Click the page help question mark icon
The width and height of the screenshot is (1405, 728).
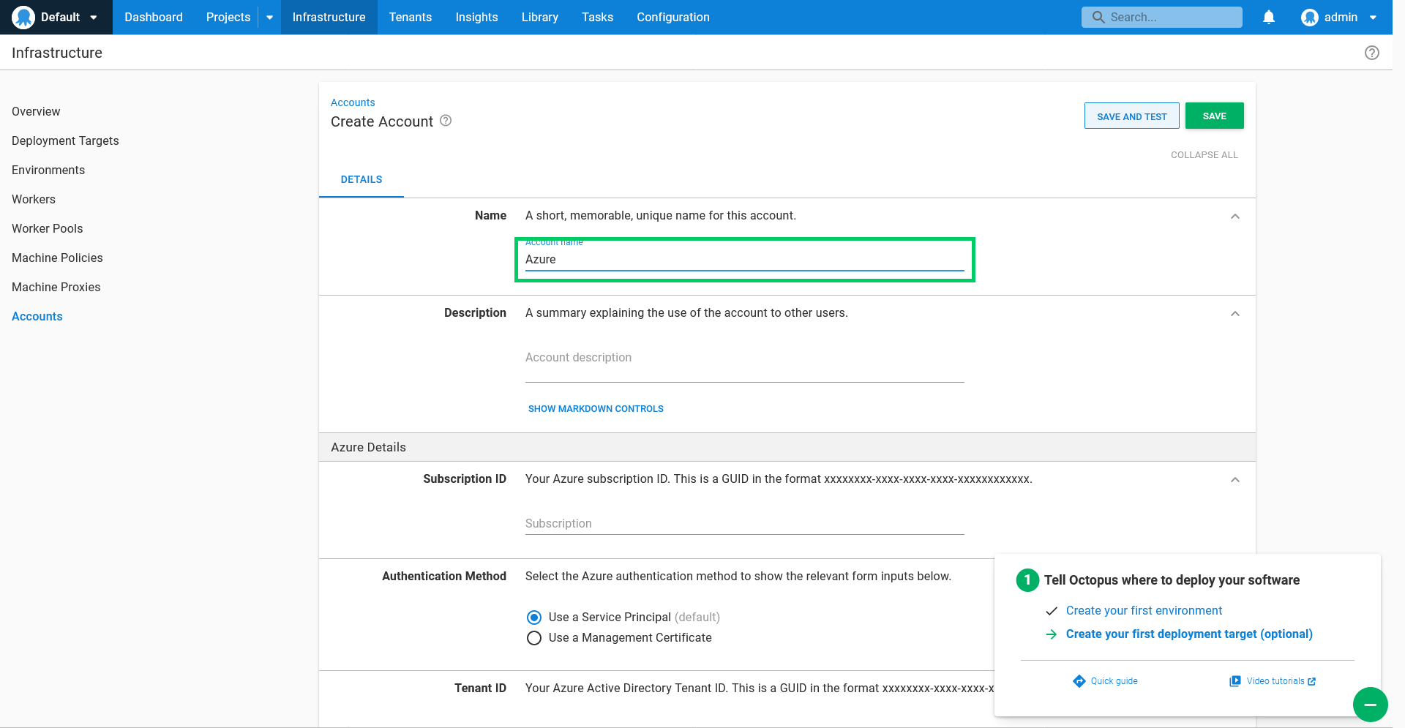(1372, 53)
